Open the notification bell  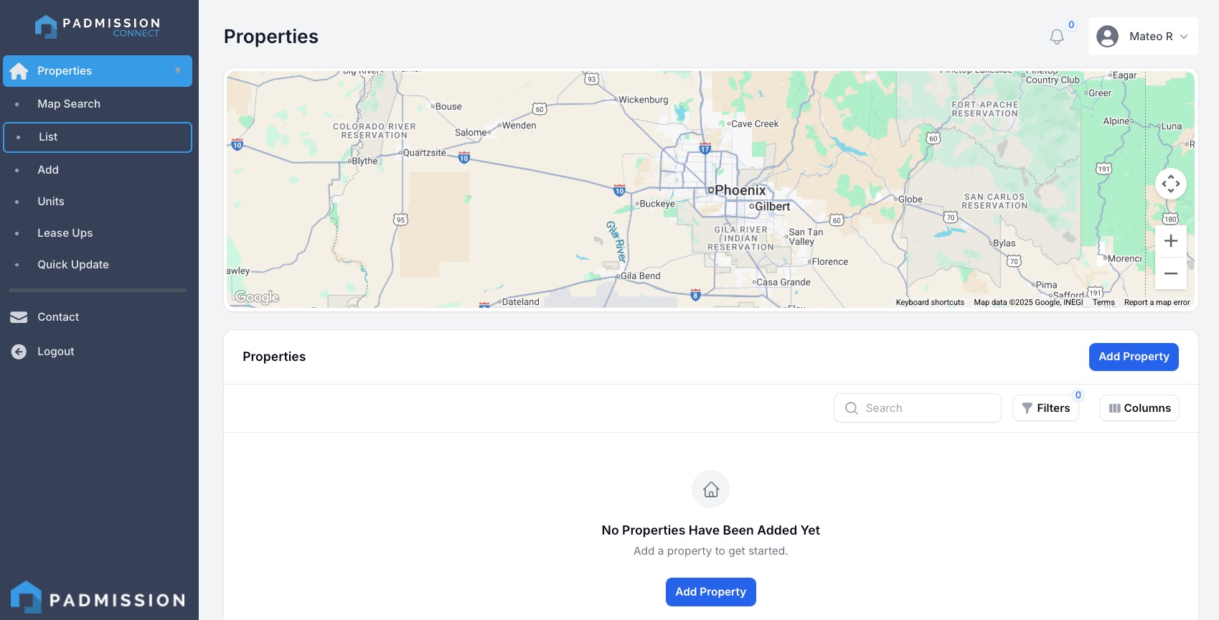click(1056, 36)
